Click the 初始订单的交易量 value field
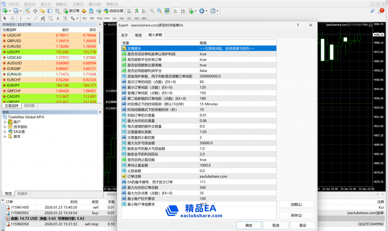Viewport: 388px width, 231px height. point(237,115)
